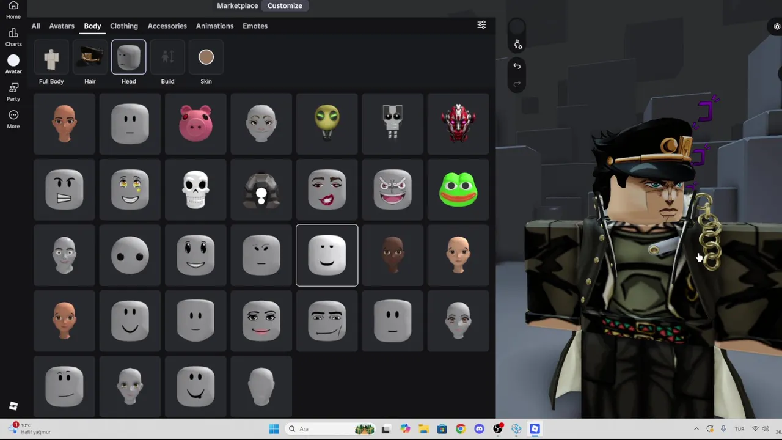Select the Full Body category
The height and width of the screenshot is (440, 782).
coord(51,63)
